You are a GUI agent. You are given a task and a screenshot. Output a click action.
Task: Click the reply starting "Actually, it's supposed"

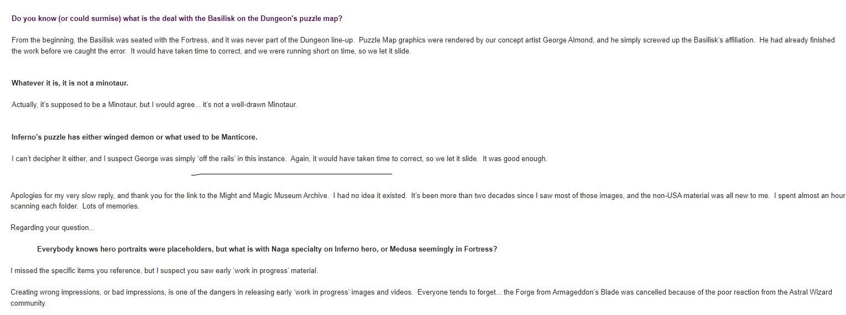pos(154,105)
